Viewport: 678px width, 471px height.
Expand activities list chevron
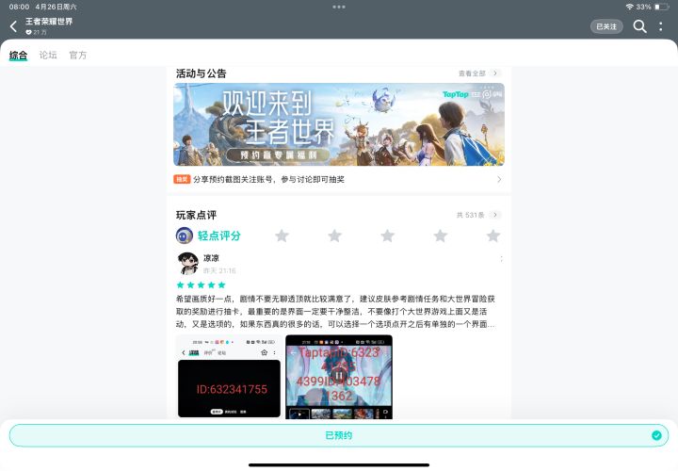[495, 73]
